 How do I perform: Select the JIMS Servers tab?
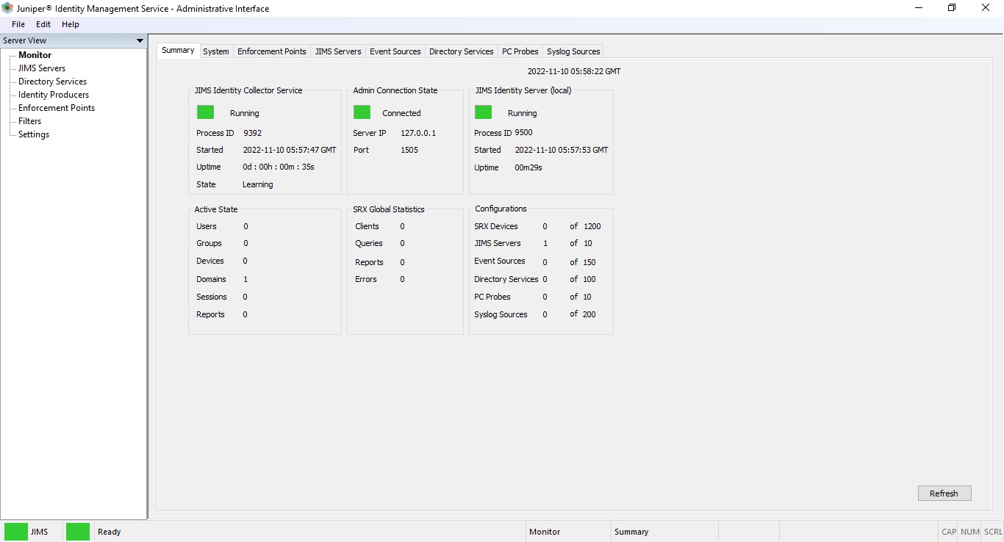point(338,51)
